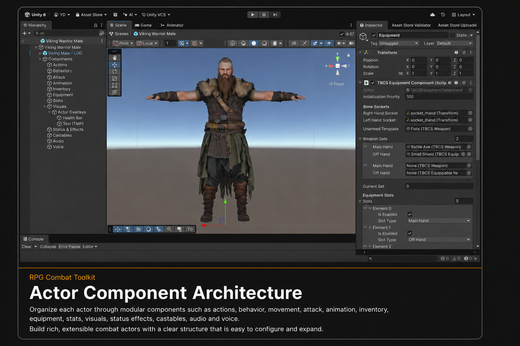Switch to the Game tab
The height and width of the screenshot is (346, 520).
pos(143,25)
